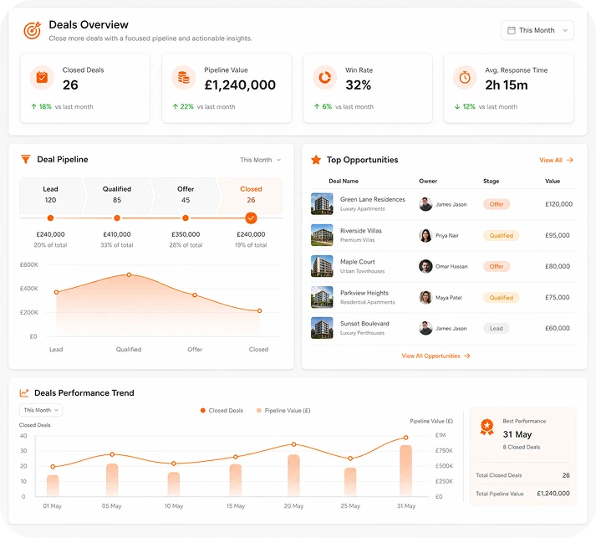Click the up arrow beside 18% vs last month

point(33,106)
